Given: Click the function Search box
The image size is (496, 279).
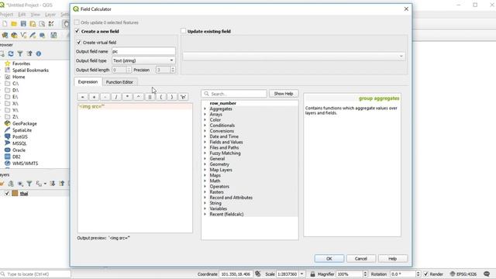Looking at the screenshot, I should 234,94.
